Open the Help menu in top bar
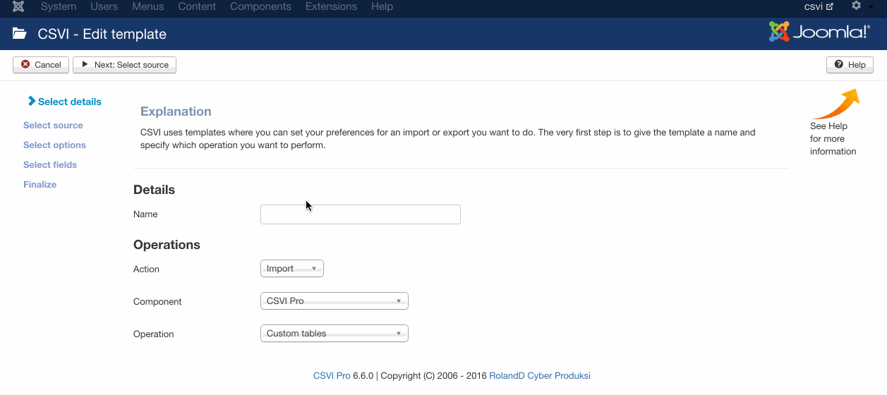The width and height of the screenshot is (887, 395). point(382,6)
